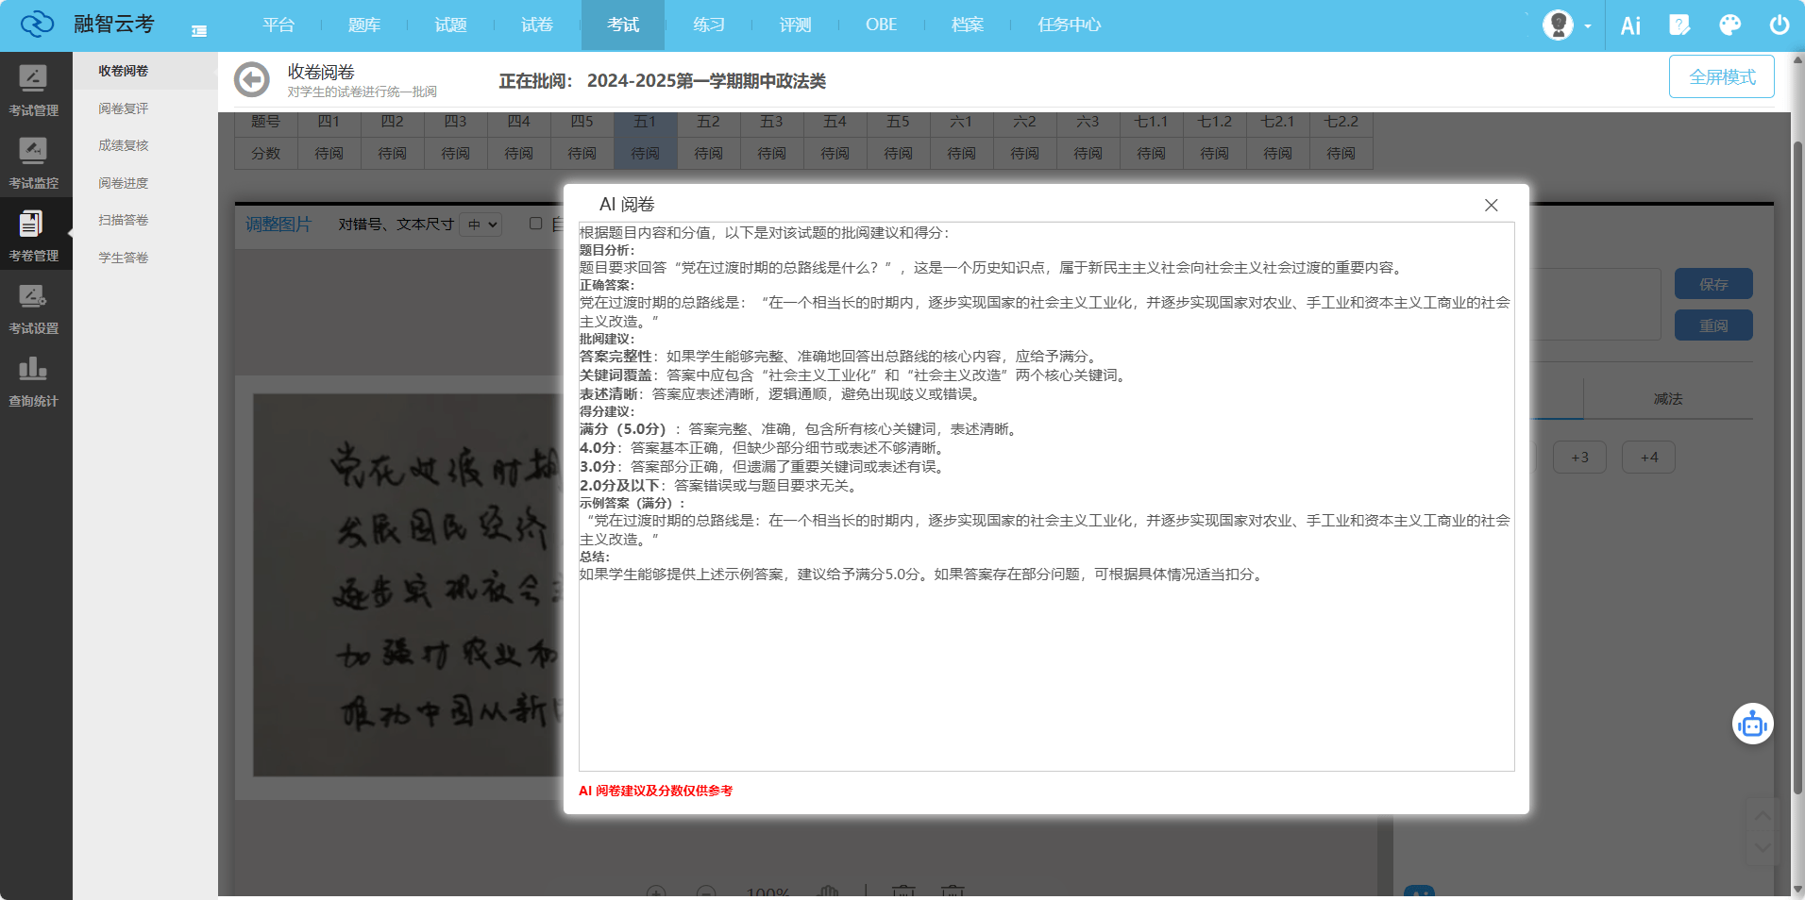Image resolution: width=1805 pixels, height=900 pixels.
Task: Click the floating robot assistant icon
Action: click(1752, 725)
